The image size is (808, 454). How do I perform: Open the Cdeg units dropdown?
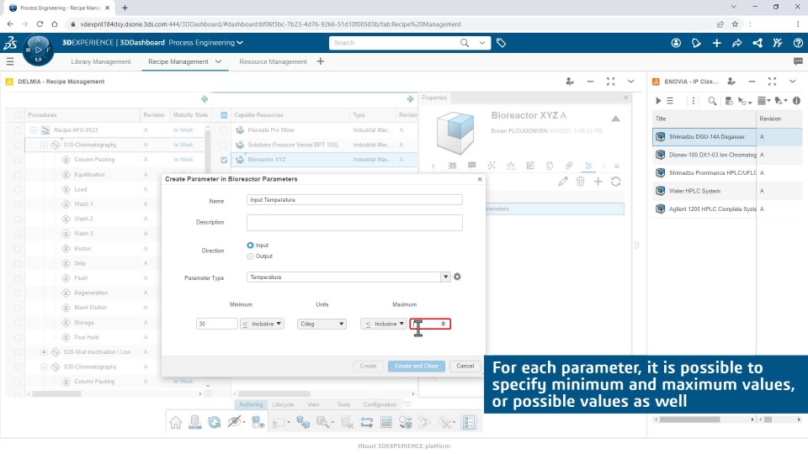pos(322,324)
